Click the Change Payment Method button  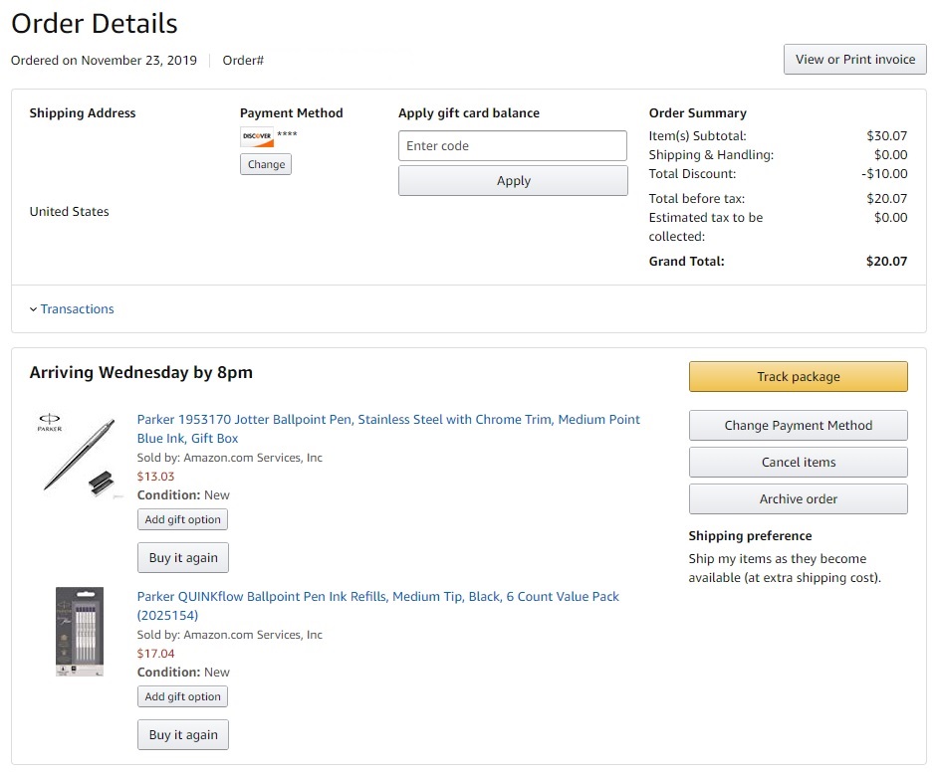(798, 425)
